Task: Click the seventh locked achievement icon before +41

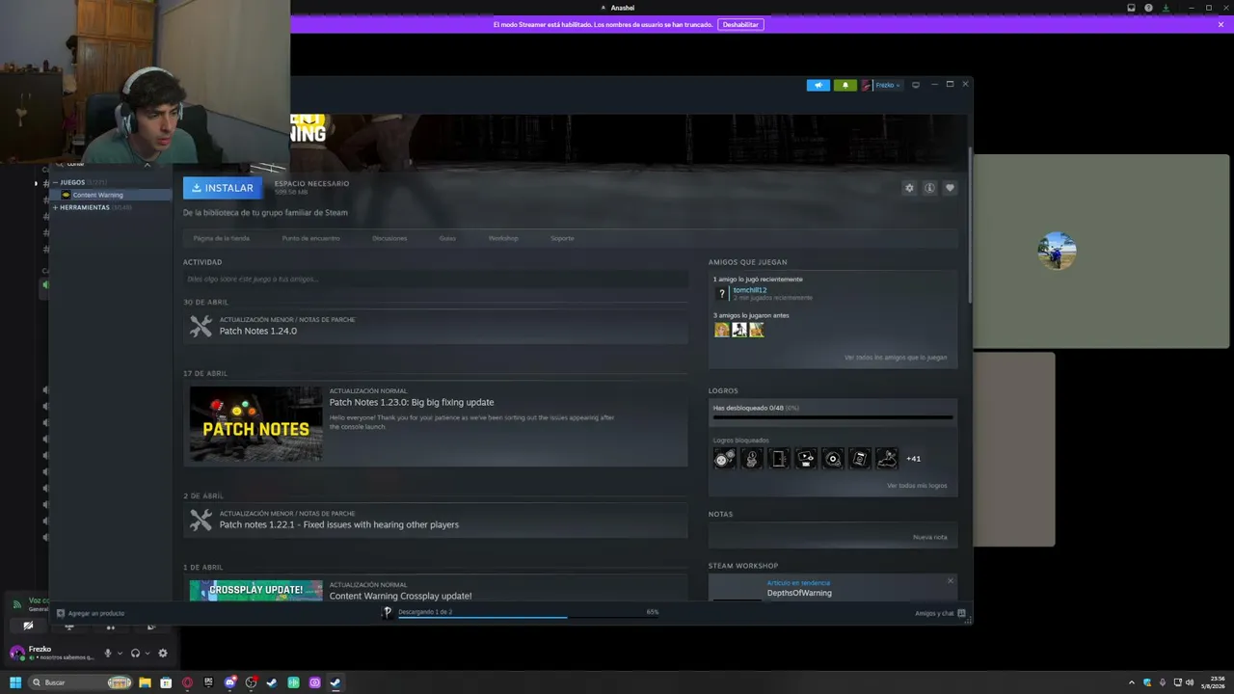Action: (x=887, y=459)
